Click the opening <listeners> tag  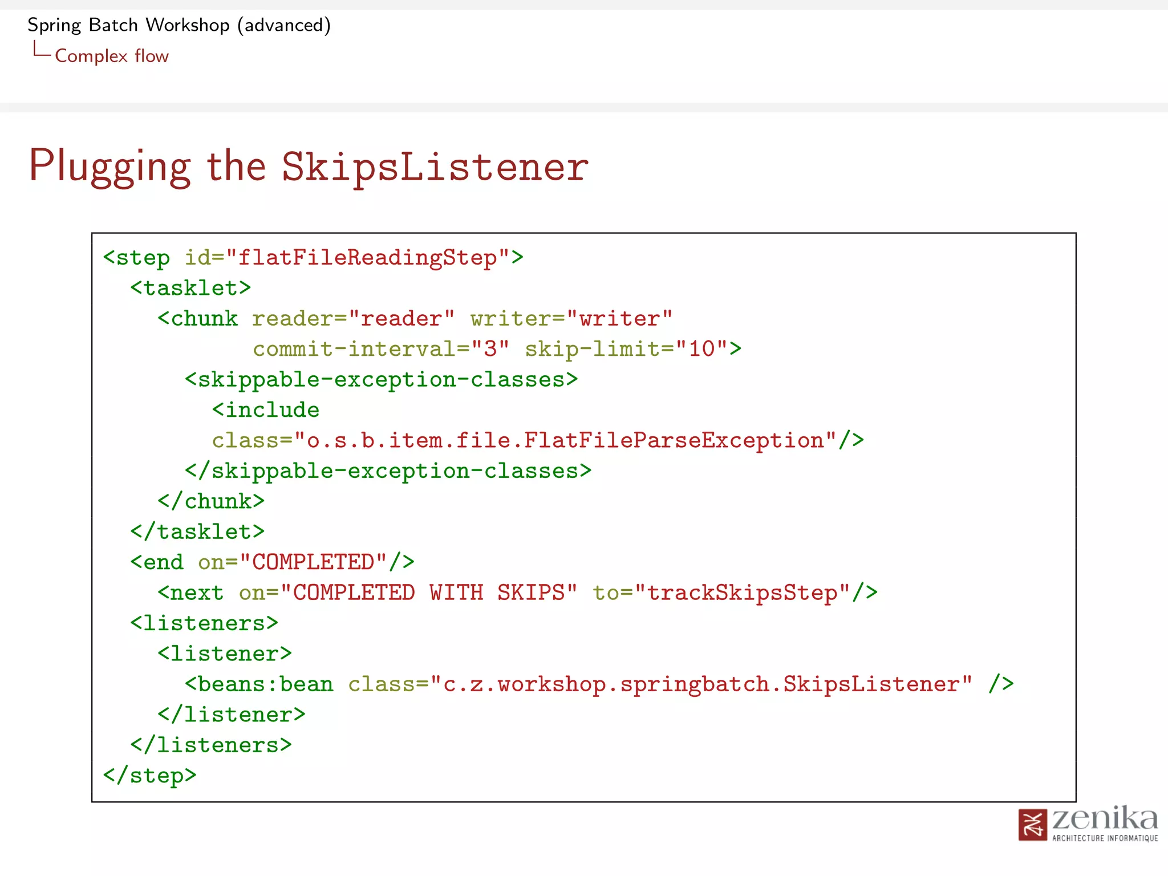(204, 623)
